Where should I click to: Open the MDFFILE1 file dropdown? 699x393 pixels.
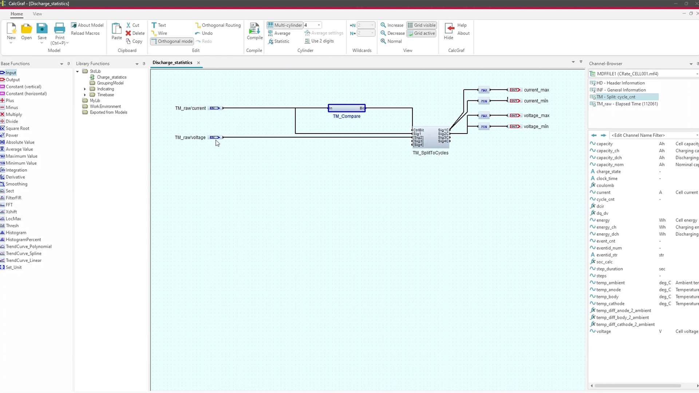pos(696,74)
